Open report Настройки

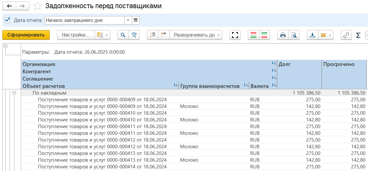(76, 35)
